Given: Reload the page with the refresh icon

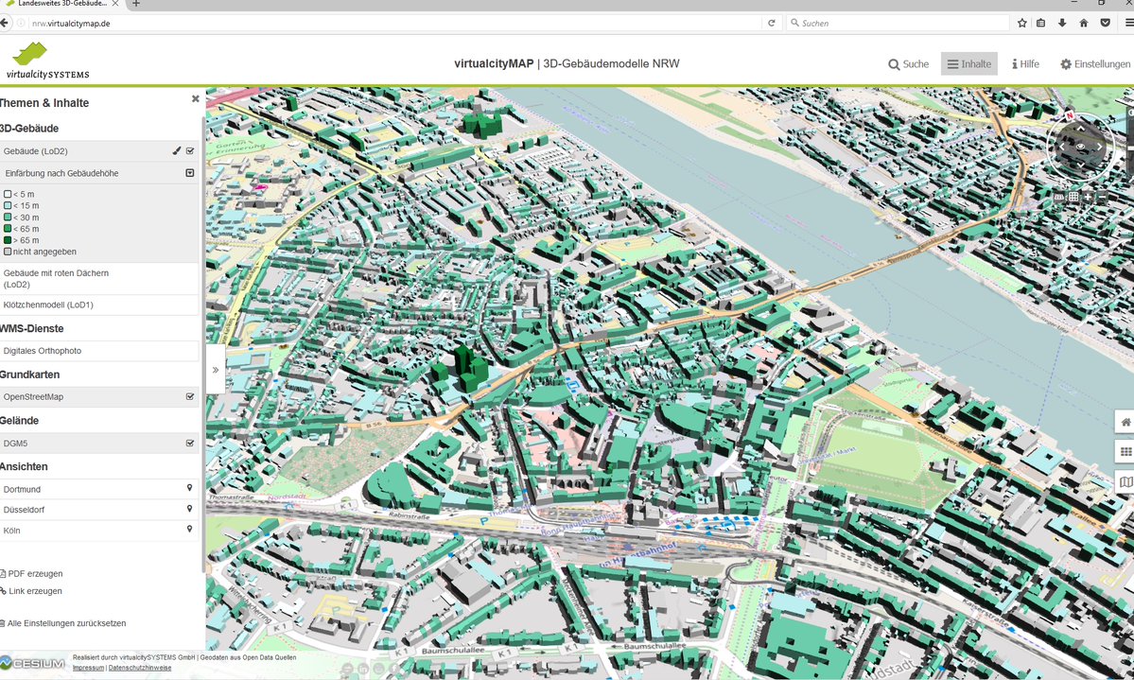Looking at the screenshot, I should (x=772, y=23).
